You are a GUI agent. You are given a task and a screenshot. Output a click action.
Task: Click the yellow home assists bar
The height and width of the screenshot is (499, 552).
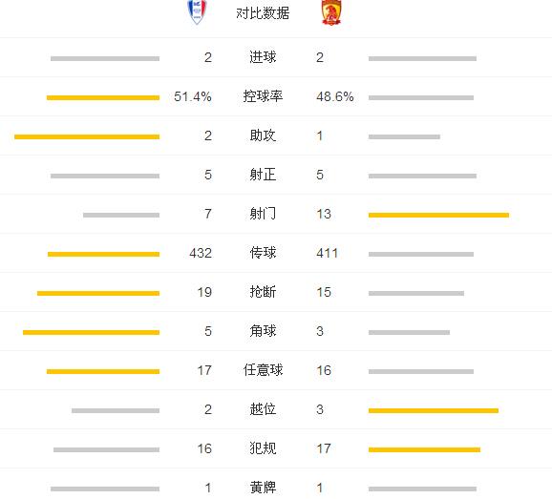point(87,136)
